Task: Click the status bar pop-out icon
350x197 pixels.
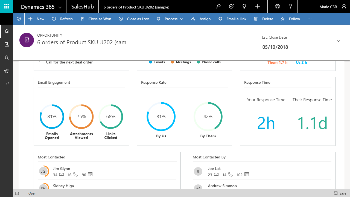Action: click(x=17, y=193)
